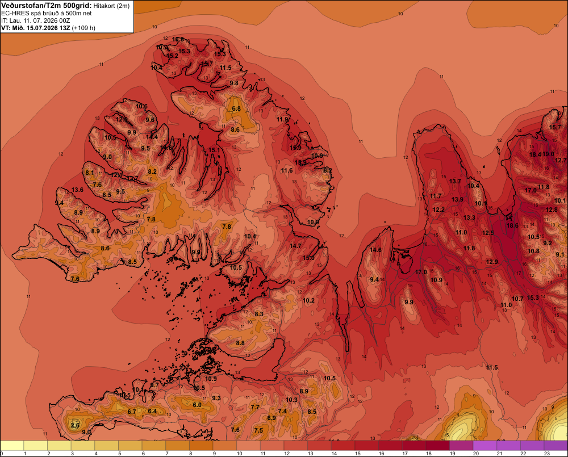Click the VT valid time line
This screenshot has width=568, height=457.
point(48,28)
